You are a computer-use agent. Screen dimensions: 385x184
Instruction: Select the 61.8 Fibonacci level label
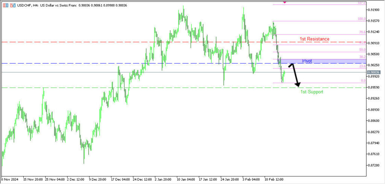pos(362,43)
